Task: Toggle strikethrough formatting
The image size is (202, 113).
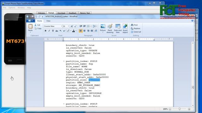Action: coord(57,31)
